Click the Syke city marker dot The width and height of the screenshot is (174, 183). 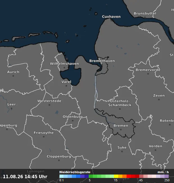point(122,151)
